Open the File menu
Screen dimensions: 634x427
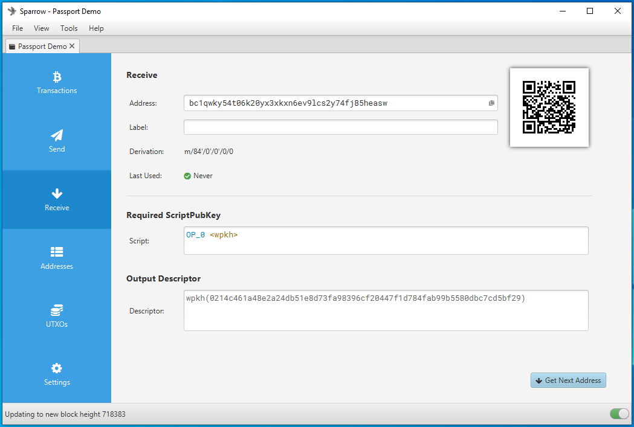pyautogui.click(x=18, y=28)
